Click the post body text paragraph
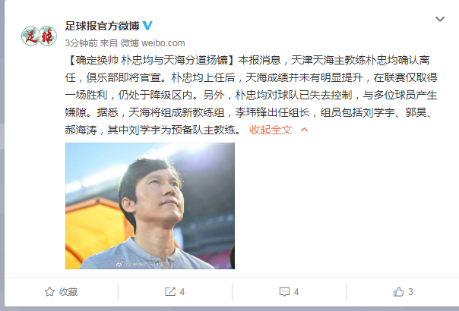Viewport: 459px width, 311px height. (x=252, y=95)
